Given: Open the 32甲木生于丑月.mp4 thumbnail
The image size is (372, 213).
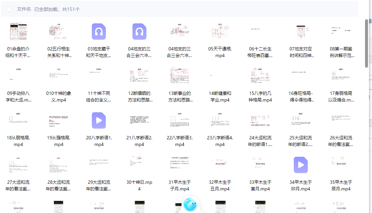Looking at the screenshot, I should click(220, 165).
